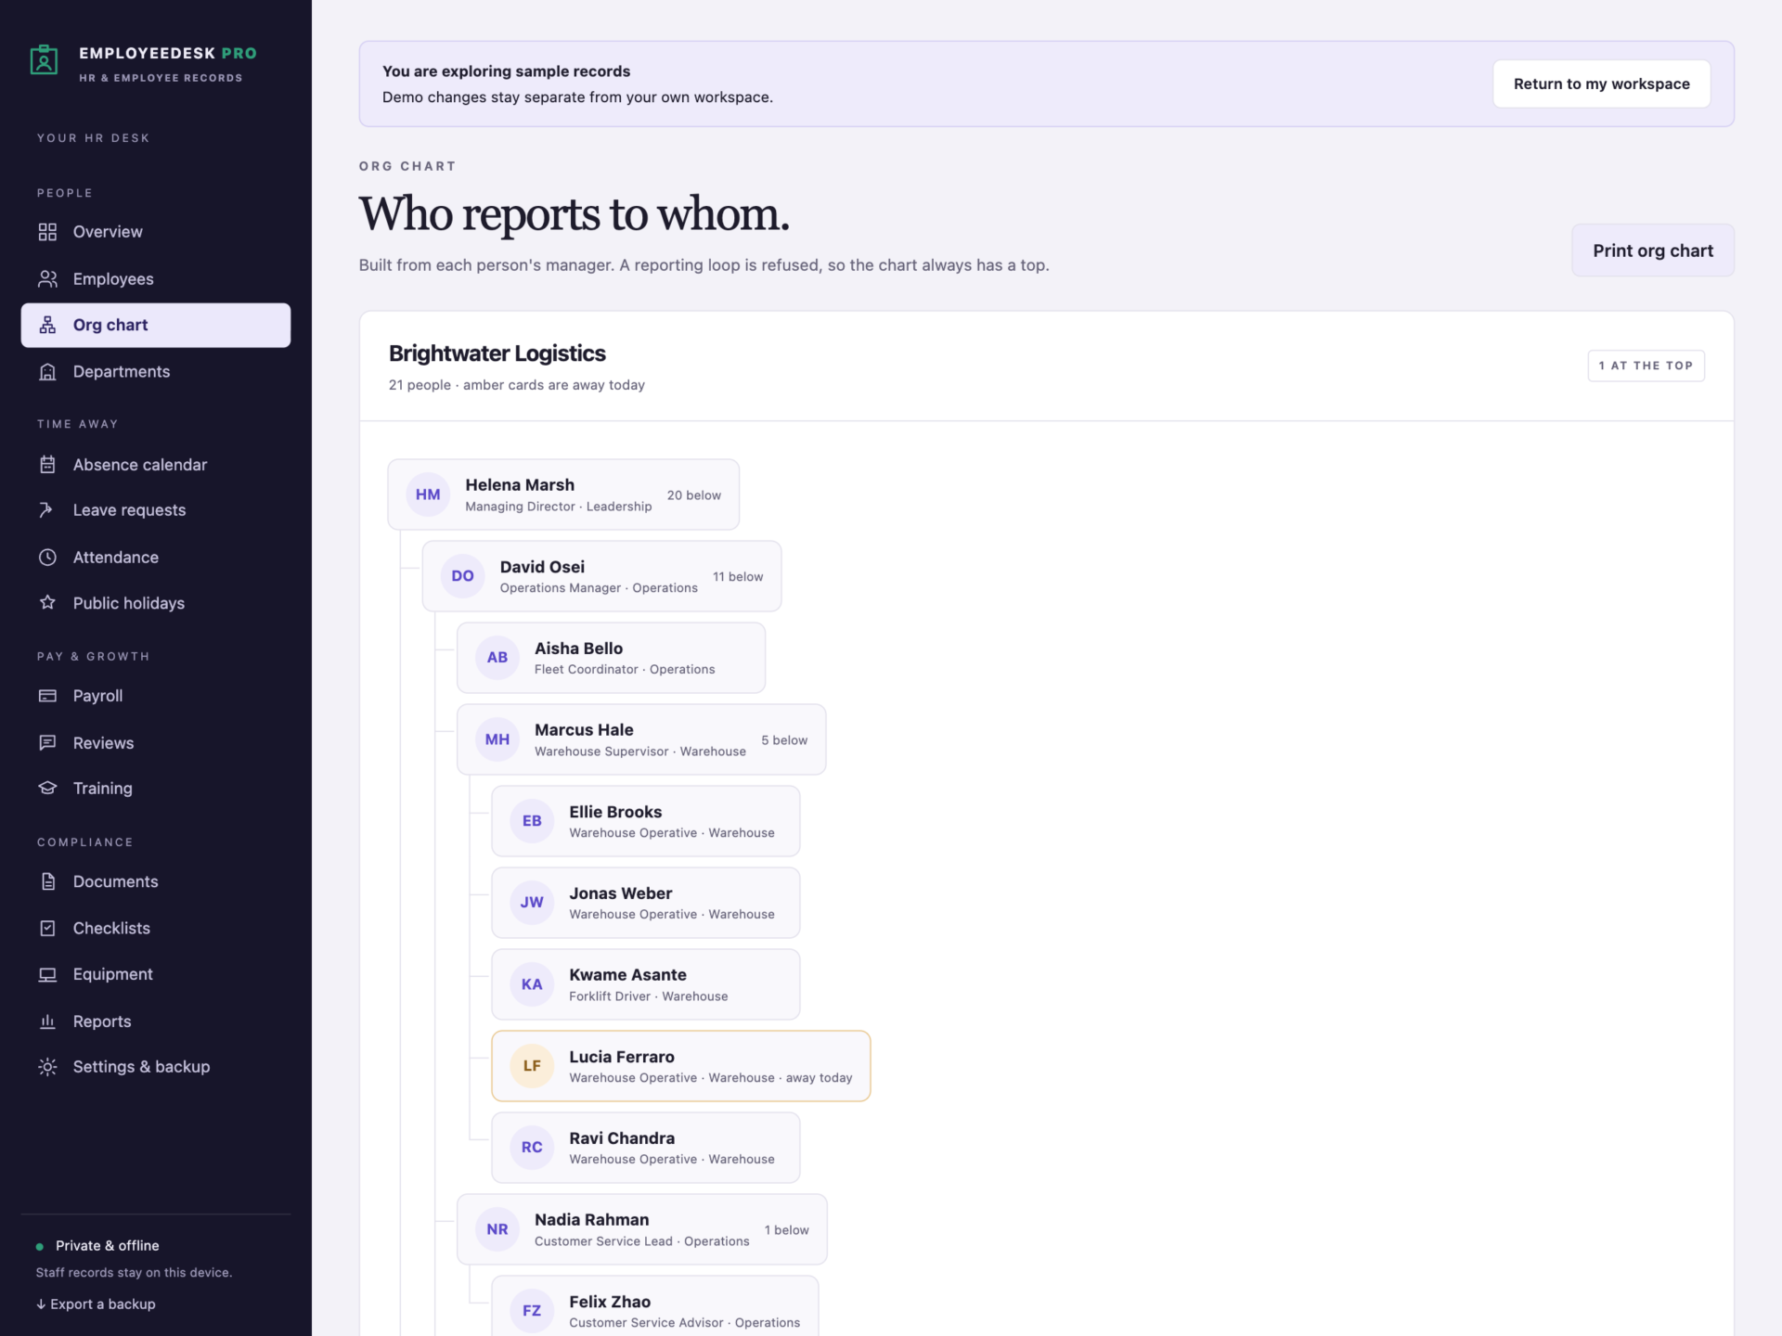Click the EmployeeDesk Pro logo icon
The height and width of the screenshot is (1336, 1782).
point(44,60)
